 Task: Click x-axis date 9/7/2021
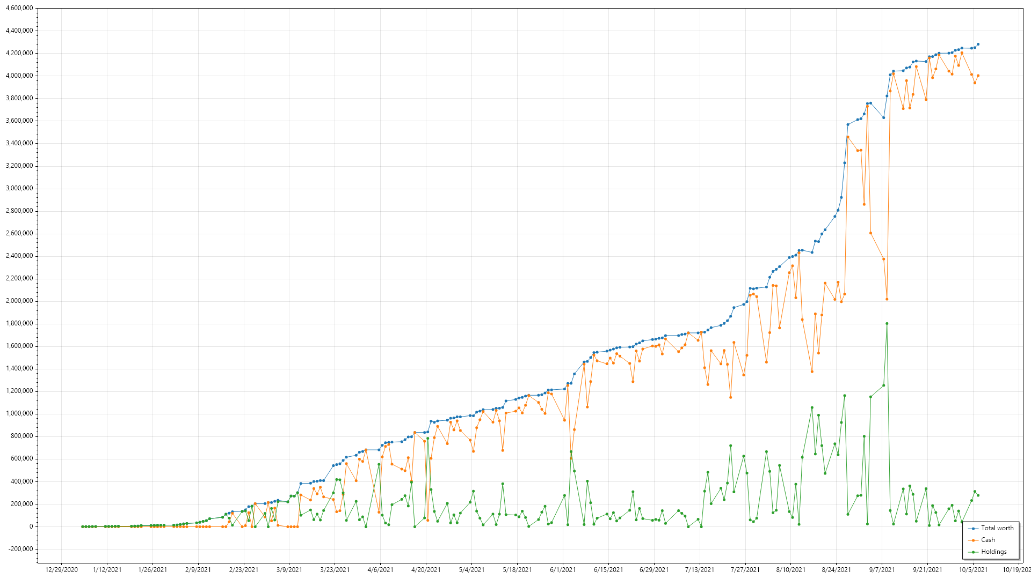882,570
